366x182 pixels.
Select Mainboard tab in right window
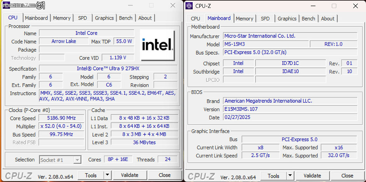click(219, 18)
